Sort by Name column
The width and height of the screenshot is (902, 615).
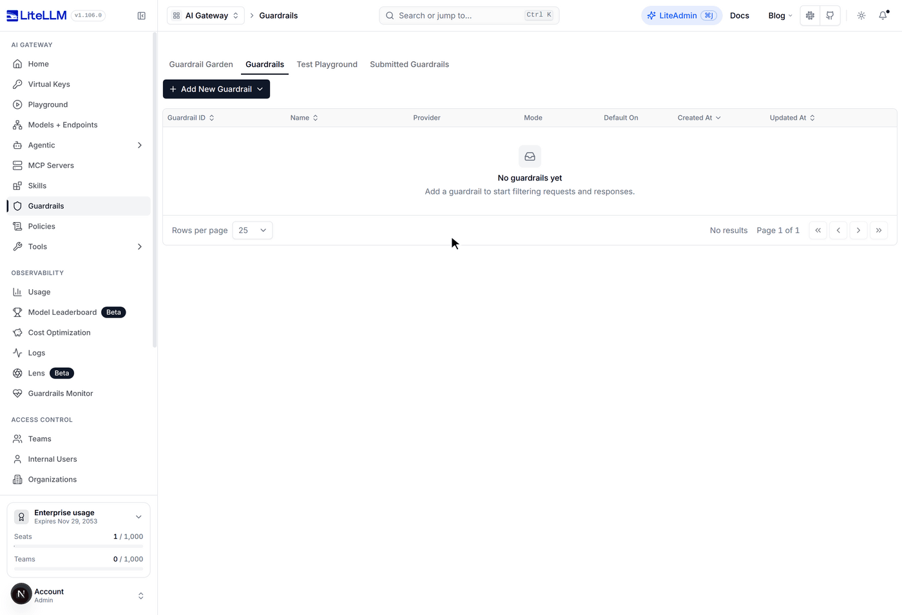[304, 118]
